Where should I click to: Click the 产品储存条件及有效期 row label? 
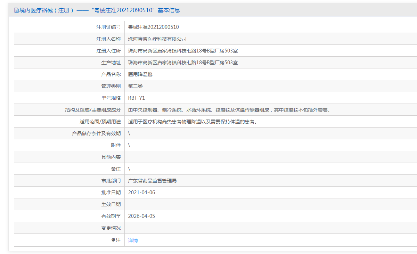coord(96,133)
